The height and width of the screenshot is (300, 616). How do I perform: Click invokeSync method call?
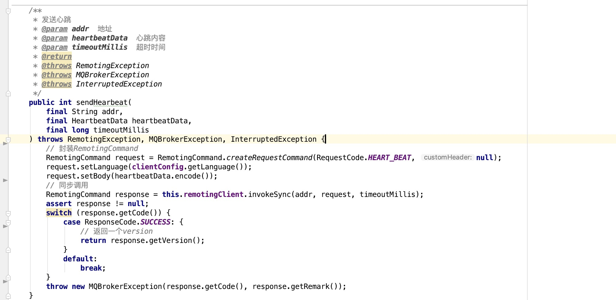coord(269,194)
